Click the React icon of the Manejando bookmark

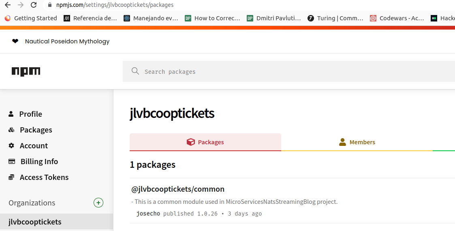click(127, 18)
